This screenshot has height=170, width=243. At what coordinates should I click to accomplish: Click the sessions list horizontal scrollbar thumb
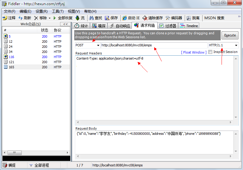click(x=14, y=153)
